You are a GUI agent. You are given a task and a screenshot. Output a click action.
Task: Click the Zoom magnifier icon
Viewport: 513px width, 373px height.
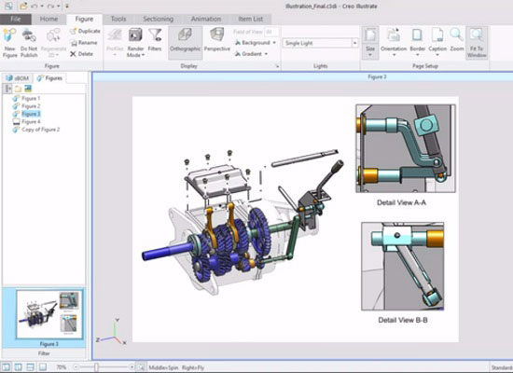[x=456, y=35]
